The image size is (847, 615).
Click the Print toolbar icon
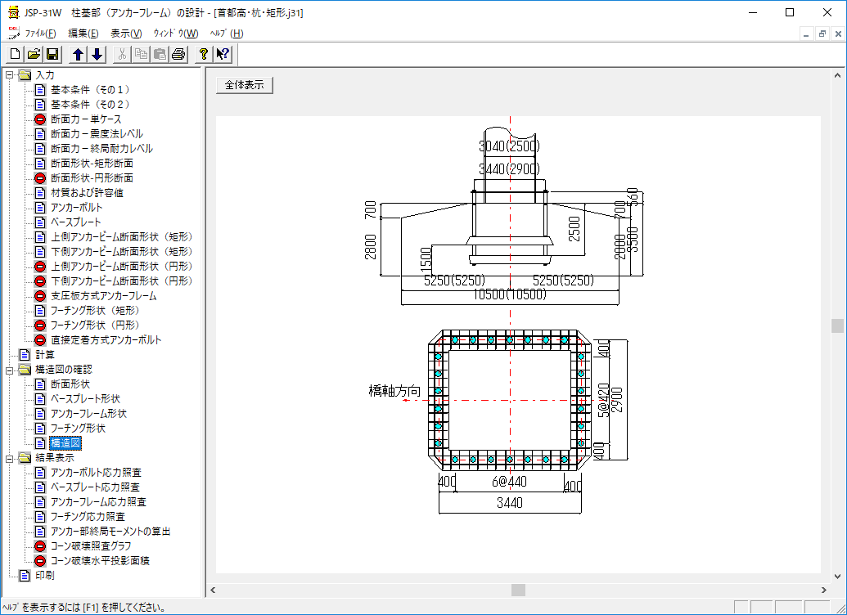point(178,54)
